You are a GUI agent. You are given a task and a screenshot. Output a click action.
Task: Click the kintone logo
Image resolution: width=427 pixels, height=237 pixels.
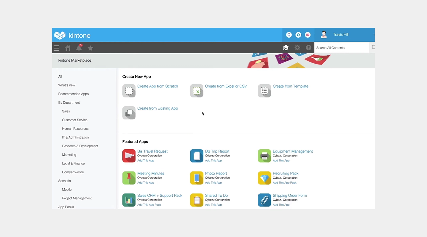[x=72, y=35]
